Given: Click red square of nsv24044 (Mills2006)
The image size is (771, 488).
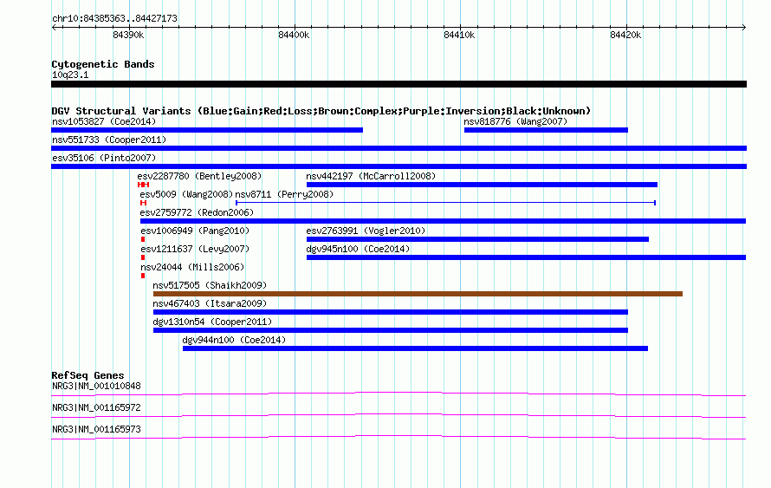Looking at the screenshot, I should click(x=143, y=276).
